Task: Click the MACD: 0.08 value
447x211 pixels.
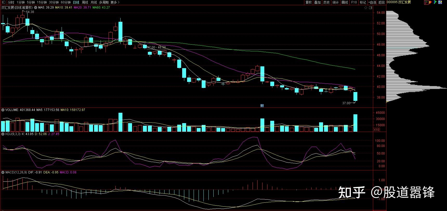Action: coord(68,172)
